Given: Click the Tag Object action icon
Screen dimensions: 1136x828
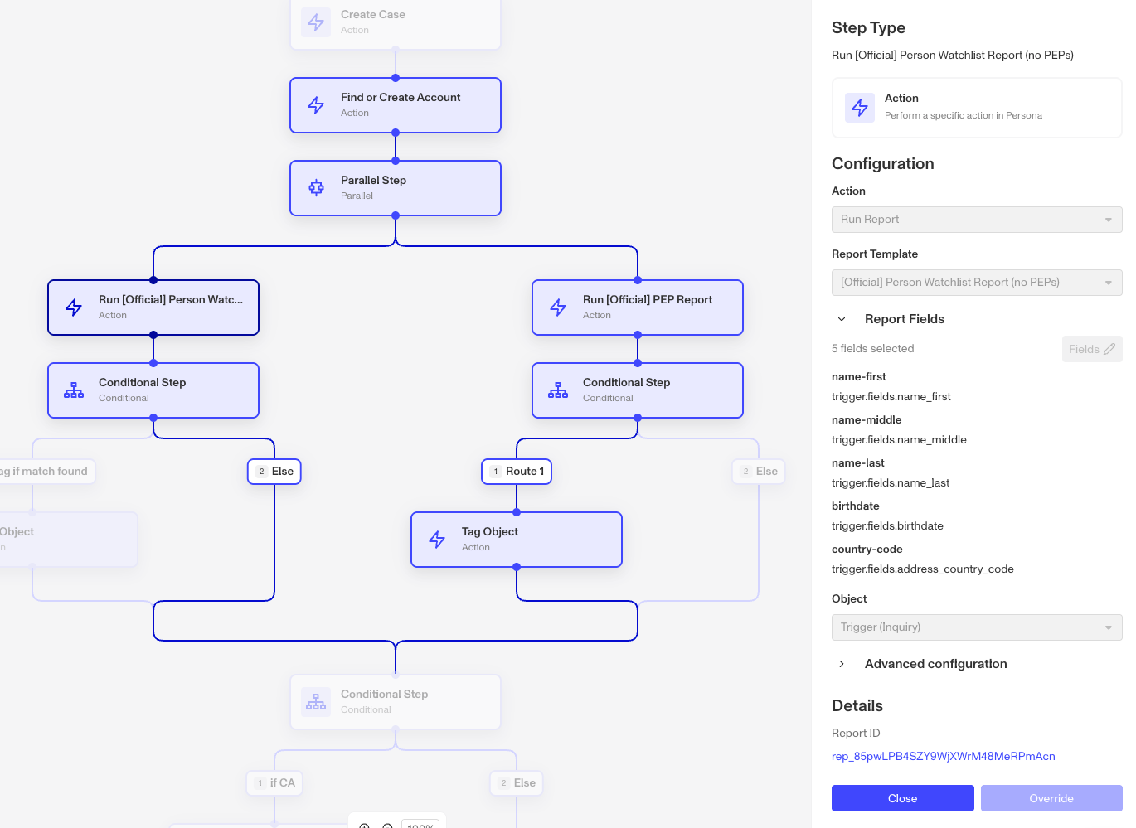Looking at the screenshot, I should (x=437, y=540).
